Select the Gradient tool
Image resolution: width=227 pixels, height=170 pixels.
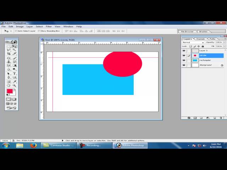pyautogui.click(x=14, y=66)
